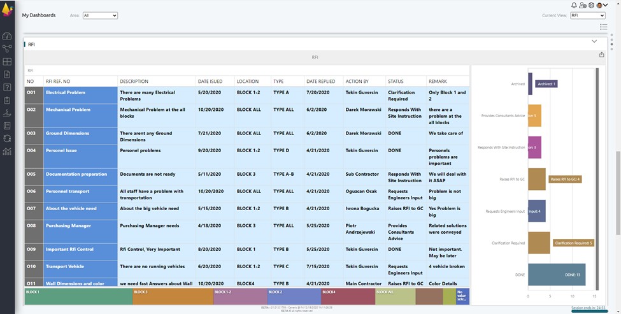Select the Purchasing Manager RFI reference
The height and width of the screenshot is (314, 621).
(80, 232)
